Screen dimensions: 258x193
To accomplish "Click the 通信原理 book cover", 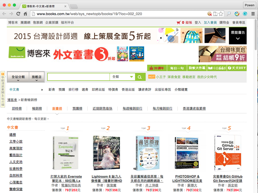I will coord(147,153).
